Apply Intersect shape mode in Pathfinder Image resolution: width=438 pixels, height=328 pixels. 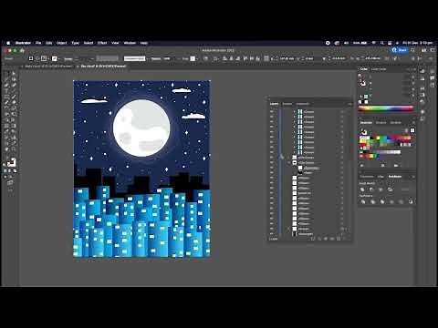pos(381,190)
